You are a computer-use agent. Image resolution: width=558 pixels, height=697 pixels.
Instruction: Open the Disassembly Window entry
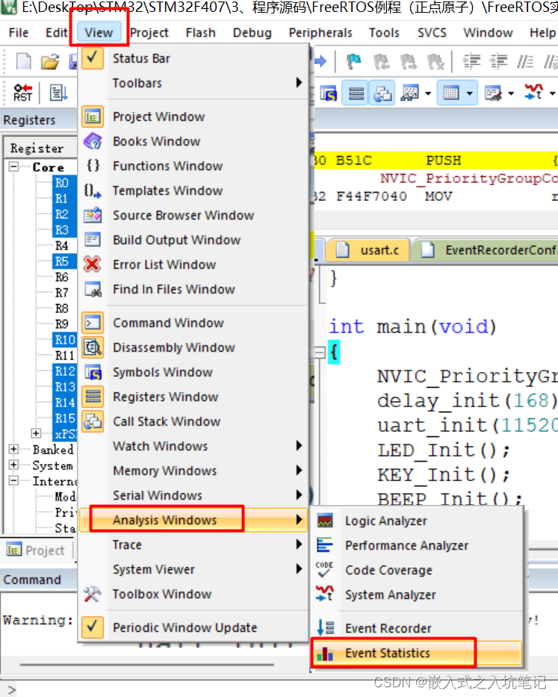click(x=193, y=347)
